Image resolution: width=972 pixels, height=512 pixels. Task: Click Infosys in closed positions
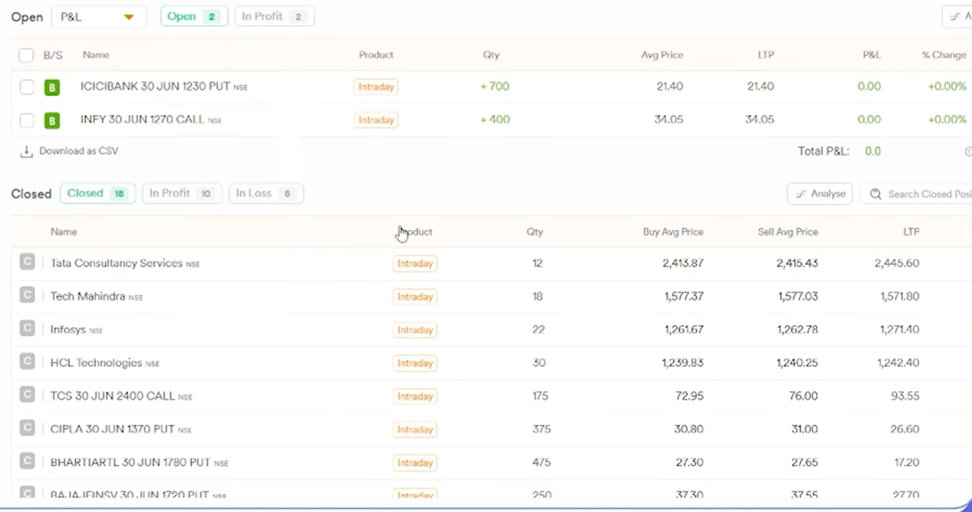68,330
